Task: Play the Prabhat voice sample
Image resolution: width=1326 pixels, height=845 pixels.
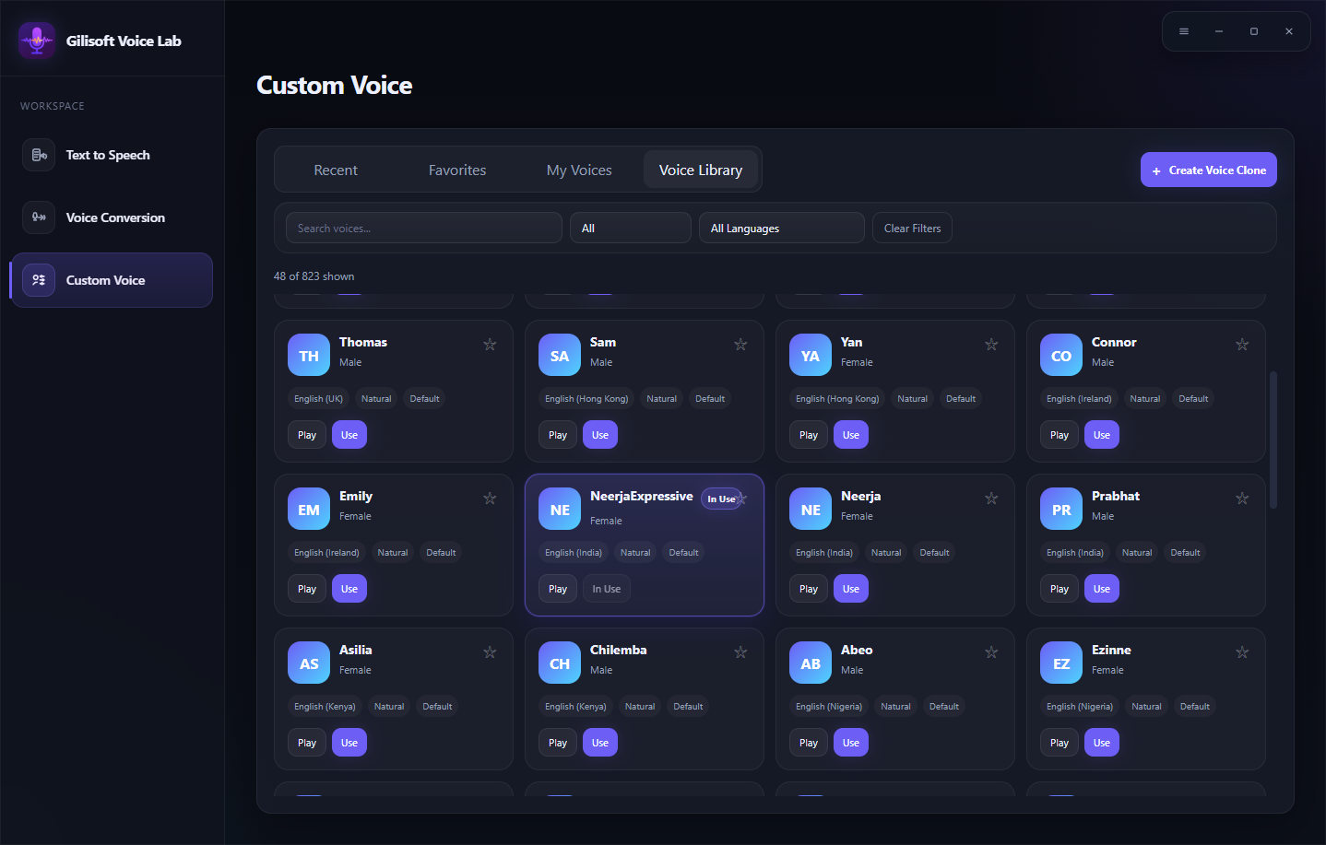Action: 1060,589
